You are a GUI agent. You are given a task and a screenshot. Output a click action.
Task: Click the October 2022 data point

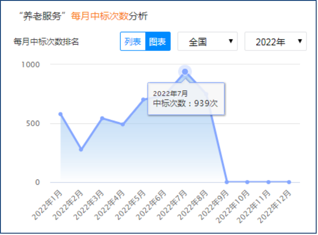tap(247, 182)
